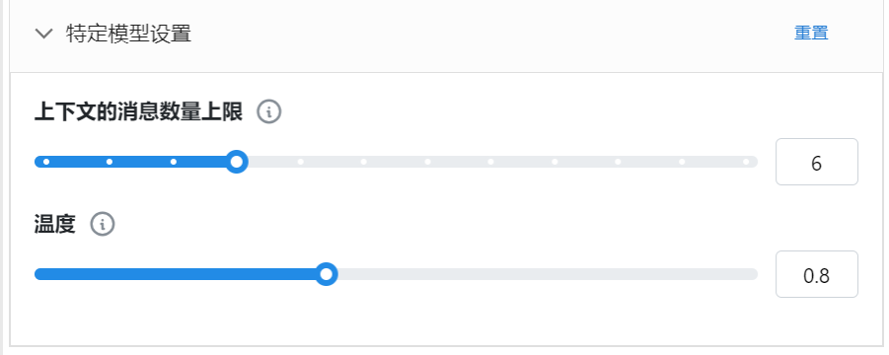Select eighth tick on message limit slider
Screen dimensions: 889x355
pyautogui.click(x=490, y=162)
